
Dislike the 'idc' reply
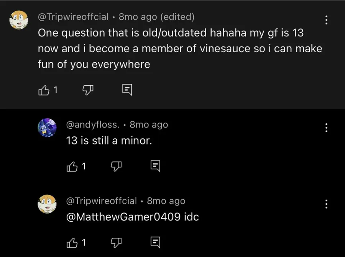(x=116, y=242)
